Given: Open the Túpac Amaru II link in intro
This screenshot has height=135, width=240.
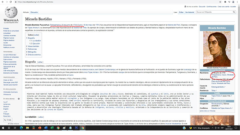Looking at the screenshot, I should click(33, 28).
